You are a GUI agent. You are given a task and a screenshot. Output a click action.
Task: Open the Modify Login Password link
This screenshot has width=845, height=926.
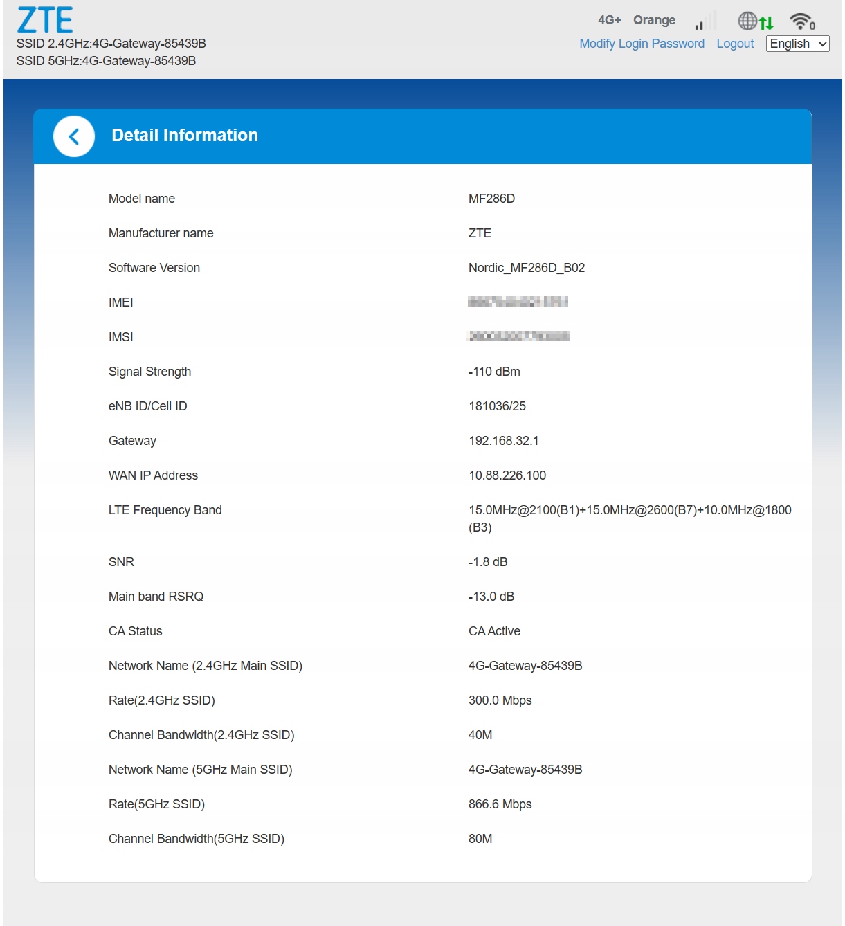click(x=642, y=44)
